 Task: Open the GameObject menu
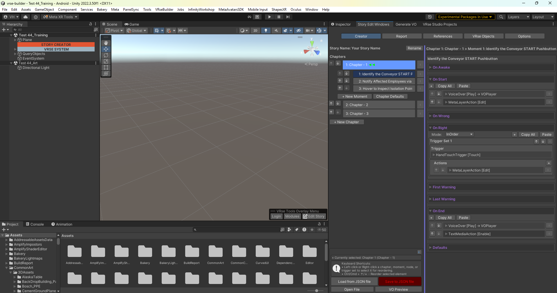(44, 10)
